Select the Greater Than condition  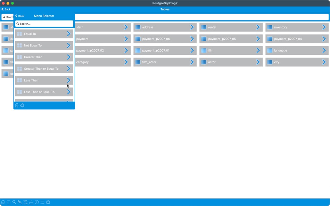click(44, 57)
